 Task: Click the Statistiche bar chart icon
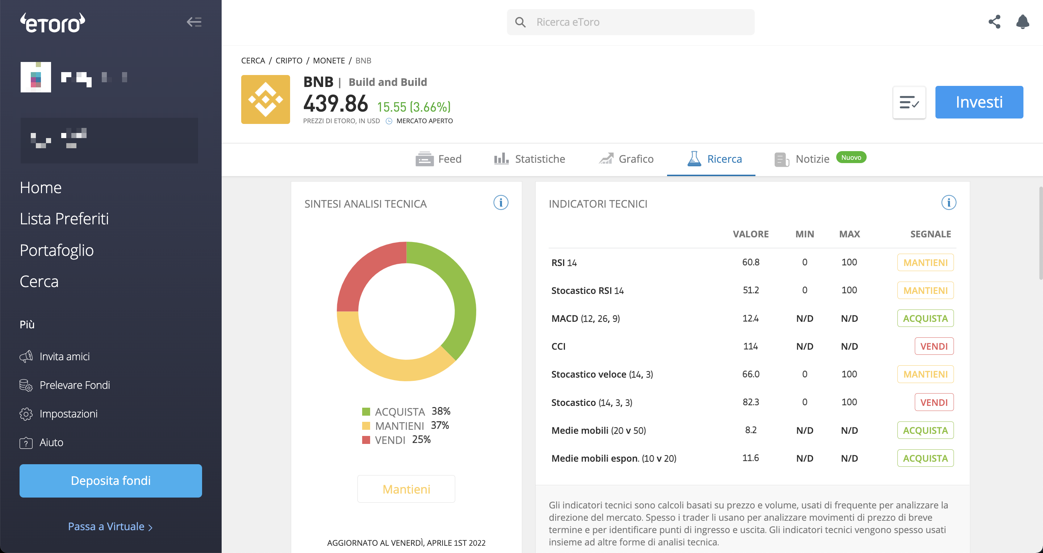coord(501,158)
